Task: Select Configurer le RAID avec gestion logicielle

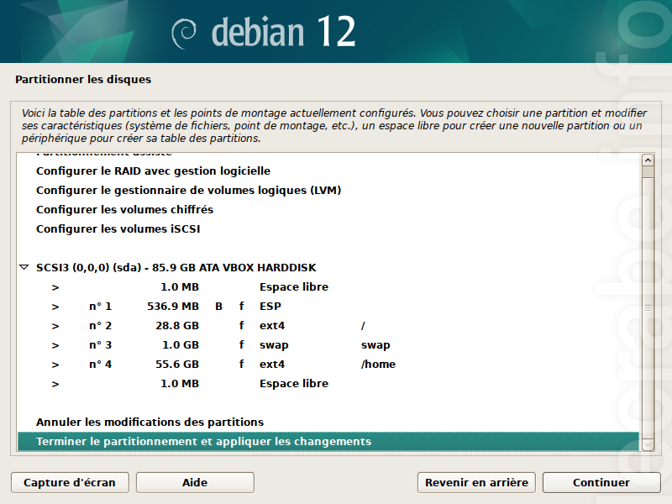Action: [328, 171]
